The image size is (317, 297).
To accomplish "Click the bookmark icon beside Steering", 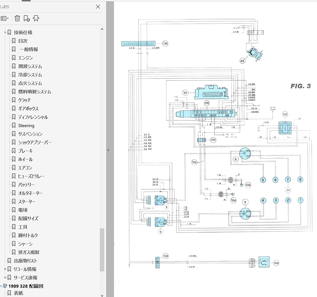I will tap(13, 126).
